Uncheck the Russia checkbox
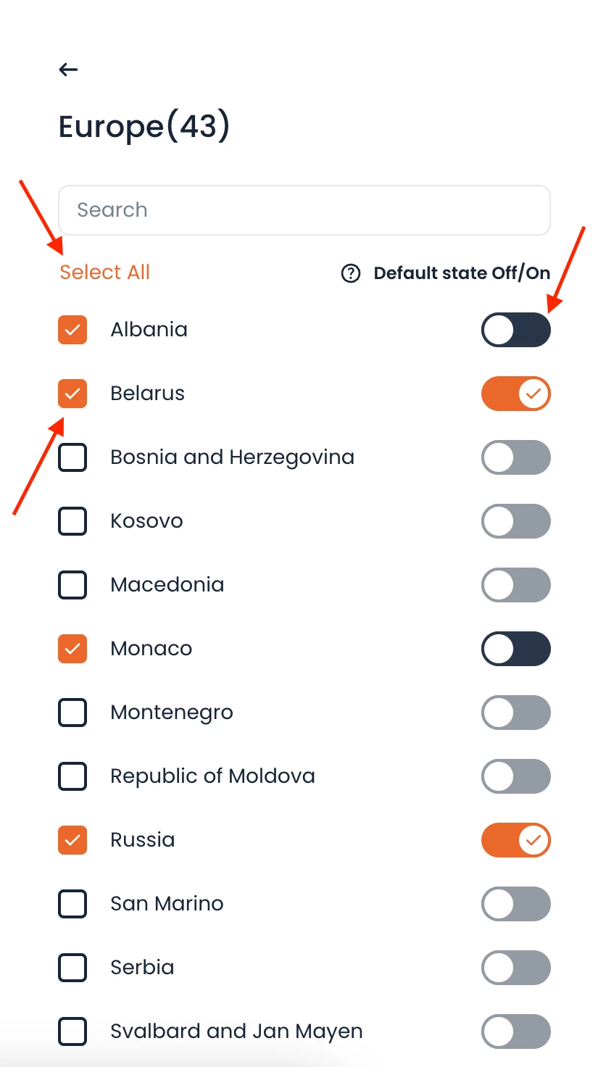 72,840
